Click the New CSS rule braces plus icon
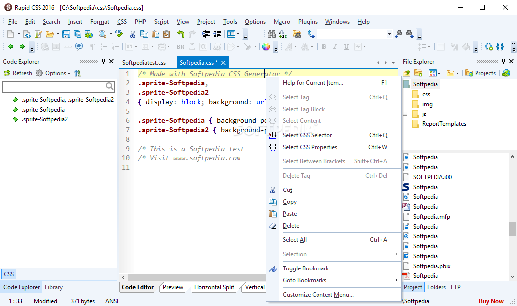The width and height of the screenshot is (517, 306). point(489,47)
